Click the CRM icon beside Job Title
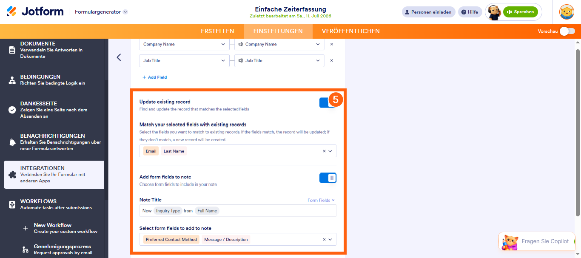 241,61
